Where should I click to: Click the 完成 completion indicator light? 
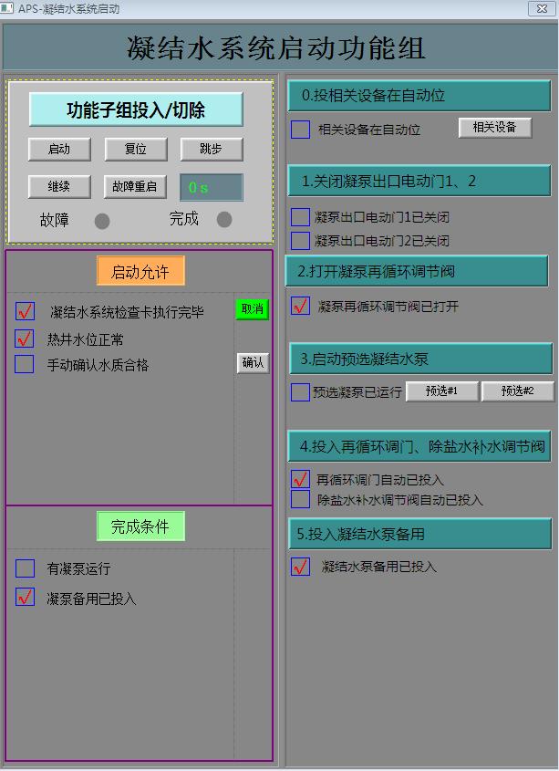tap(224, 220)
